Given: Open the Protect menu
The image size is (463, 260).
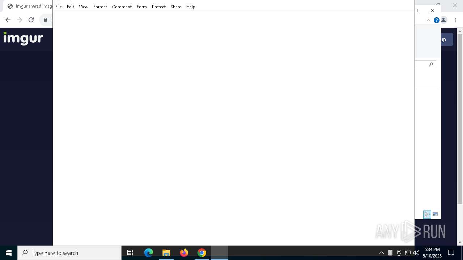Looking at the screenshot, I should click(x=159, y=7).
